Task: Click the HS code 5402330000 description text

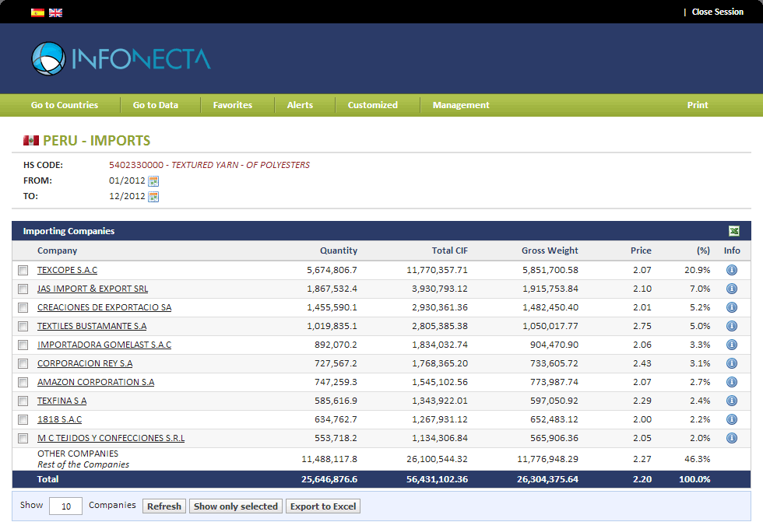Action: tap(209, 165)
